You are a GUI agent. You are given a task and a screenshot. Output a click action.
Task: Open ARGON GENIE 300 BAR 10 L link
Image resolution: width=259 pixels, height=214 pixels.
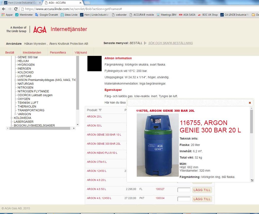tap(104, 135)
